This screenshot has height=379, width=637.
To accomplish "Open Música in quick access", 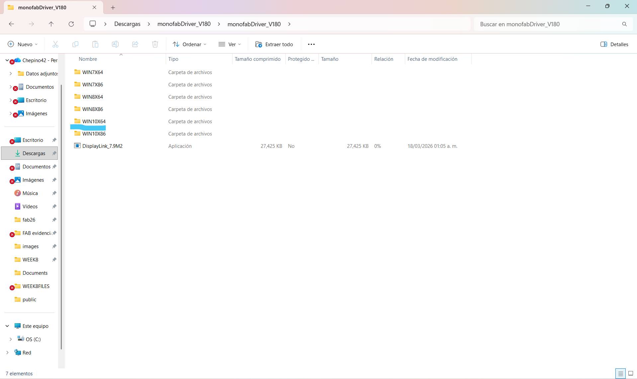I will tap(30, 193).
